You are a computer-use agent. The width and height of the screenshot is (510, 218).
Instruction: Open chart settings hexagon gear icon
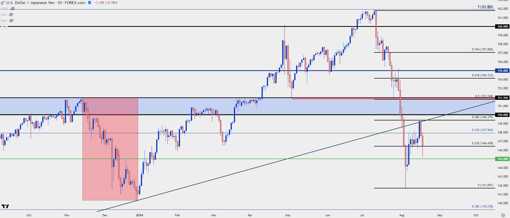[x=503, y=215]
